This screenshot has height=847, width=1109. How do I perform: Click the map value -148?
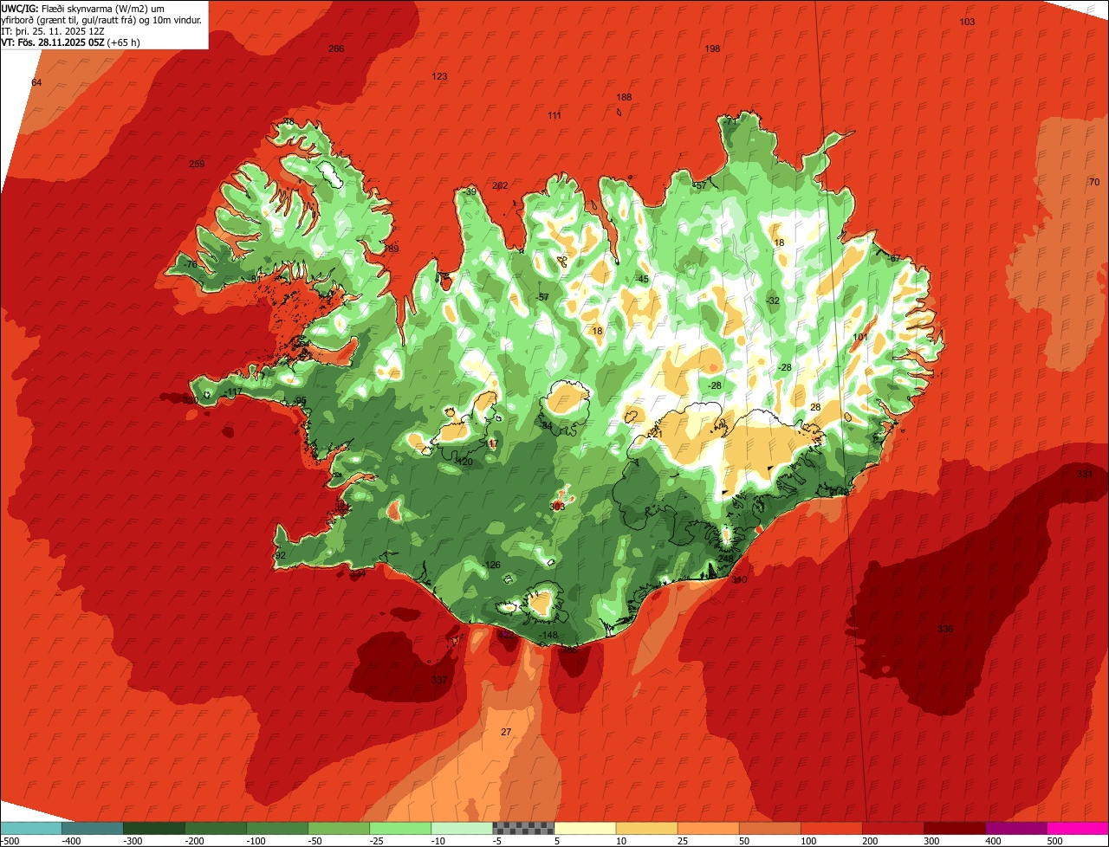pyautogui.click(x=548, y=635)
